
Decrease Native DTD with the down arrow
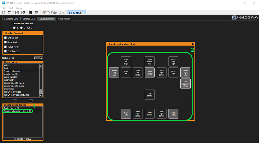[42, 59]
